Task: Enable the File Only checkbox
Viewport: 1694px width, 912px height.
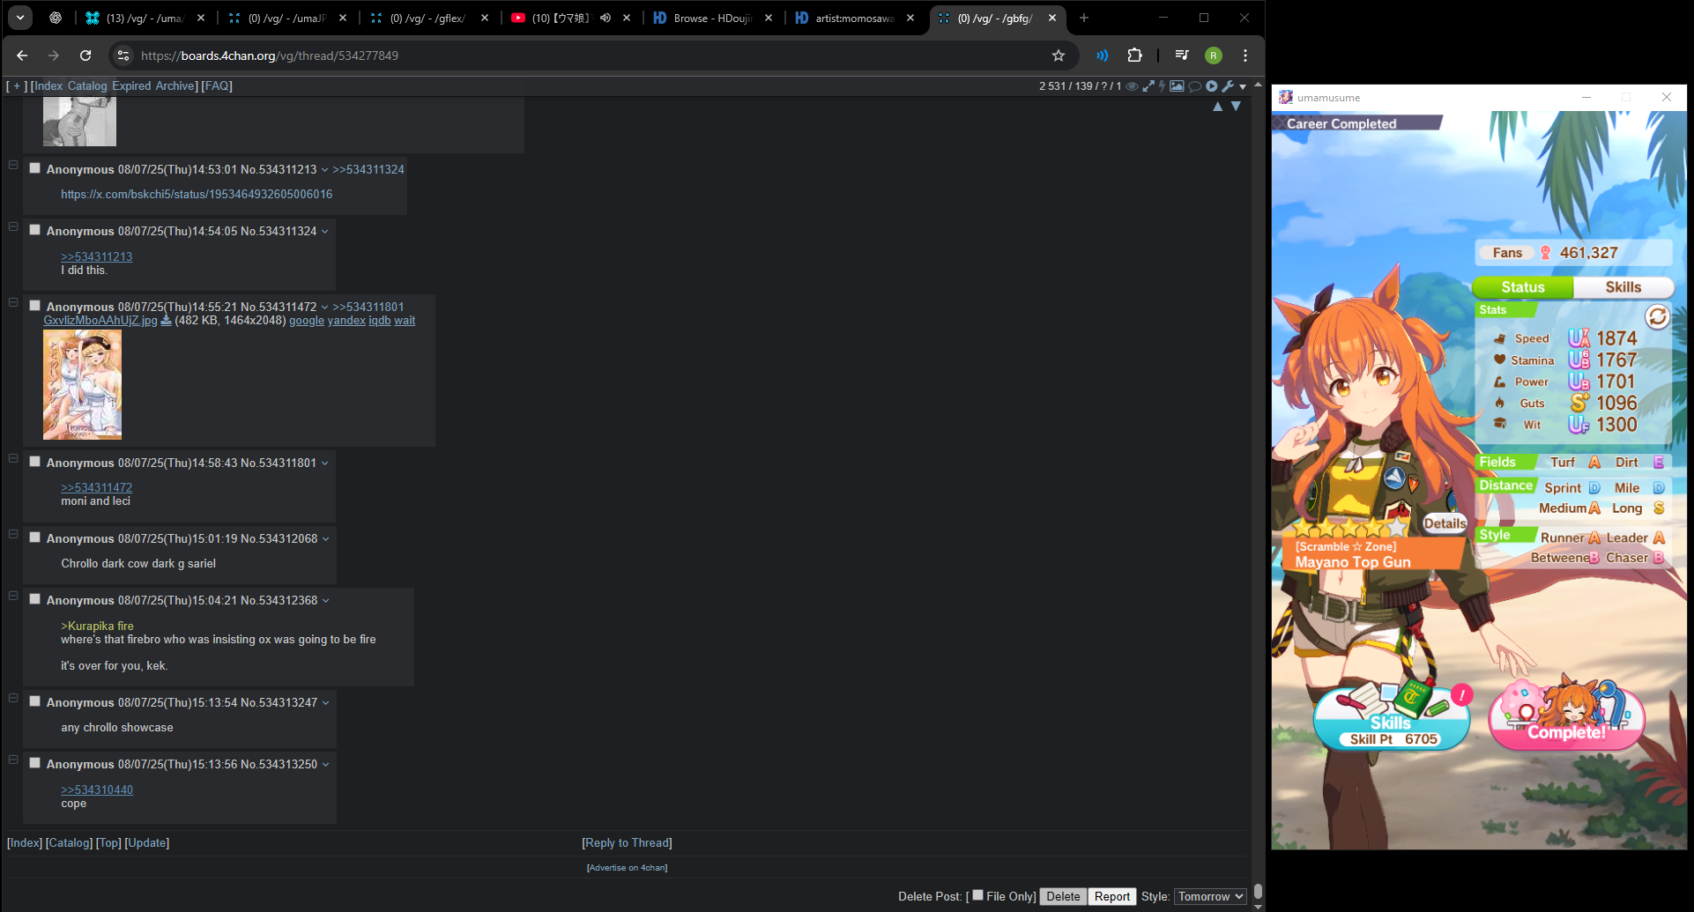Action: [977, 895]
